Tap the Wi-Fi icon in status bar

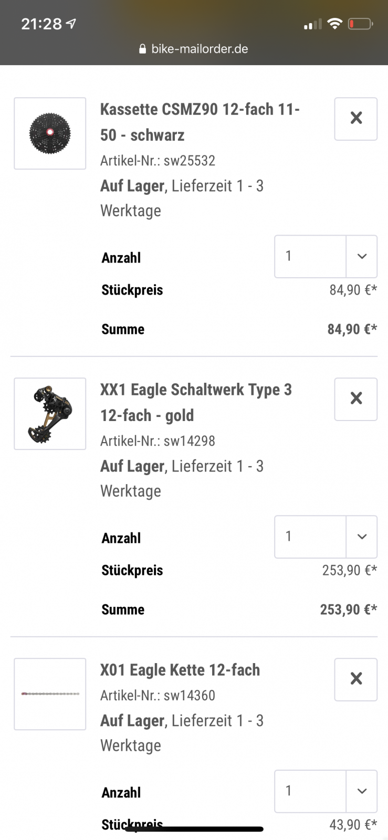(x=334, y=24)
